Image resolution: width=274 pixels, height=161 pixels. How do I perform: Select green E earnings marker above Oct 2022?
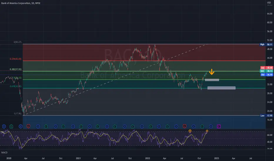[x=202, y=126]
